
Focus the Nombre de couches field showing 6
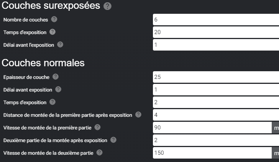[216, 20]
